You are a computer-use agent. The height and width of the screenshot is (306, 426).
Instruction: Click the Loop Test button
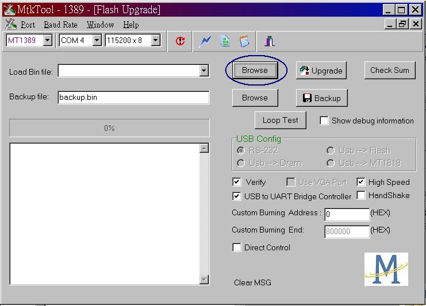tap(281, 120)
